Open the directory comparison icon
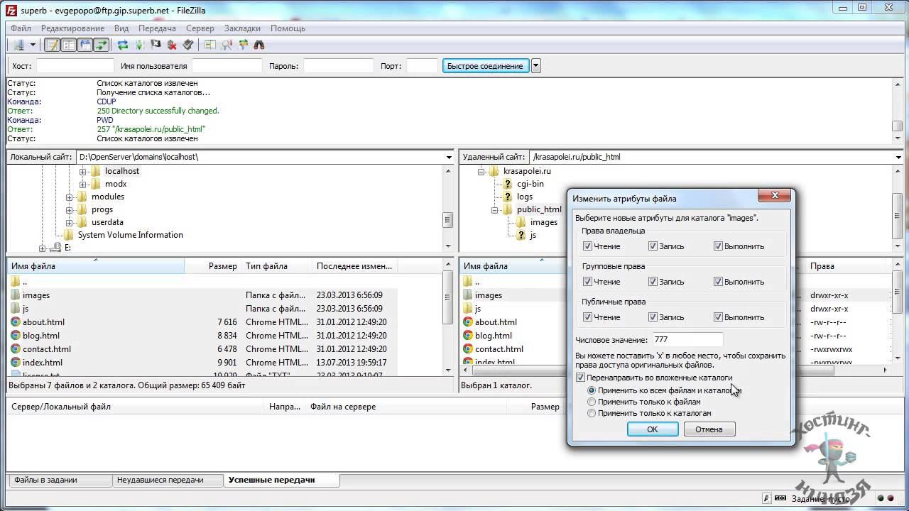The image size is (909, 511). (x=227, y=45)
